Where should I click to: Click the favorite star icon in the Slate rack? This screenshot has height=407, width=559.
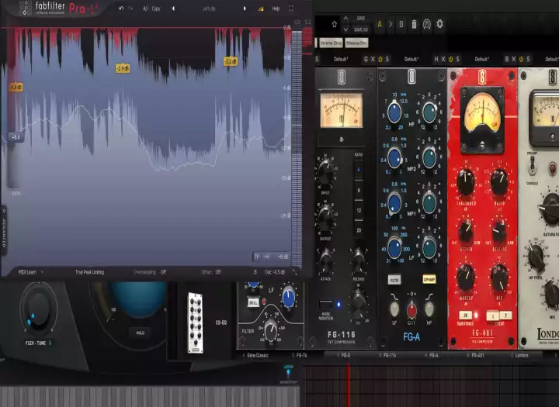335,24
